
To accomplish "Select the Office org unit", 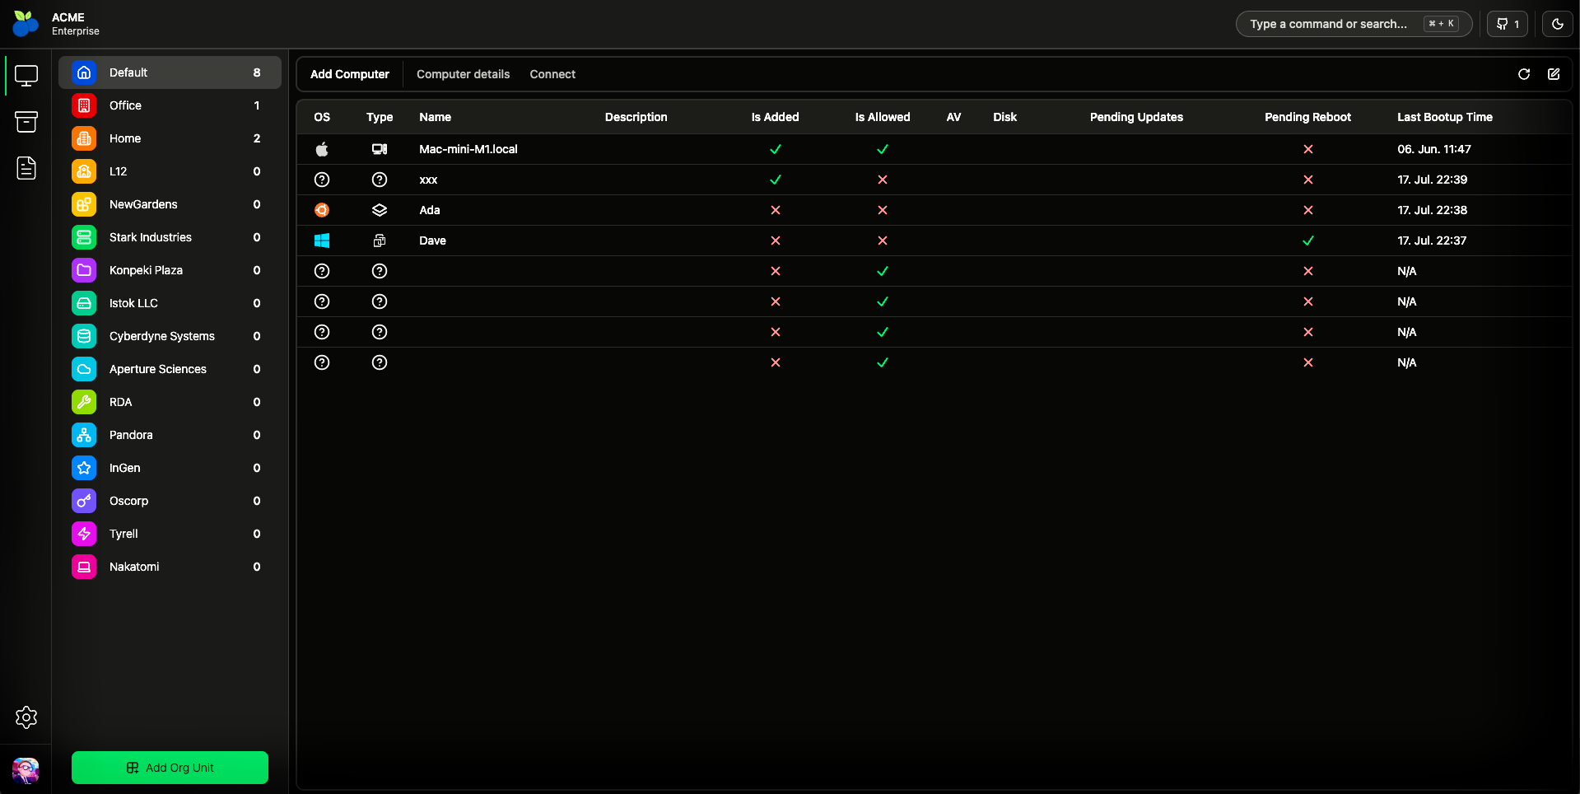I will click(x=170, y=105).
